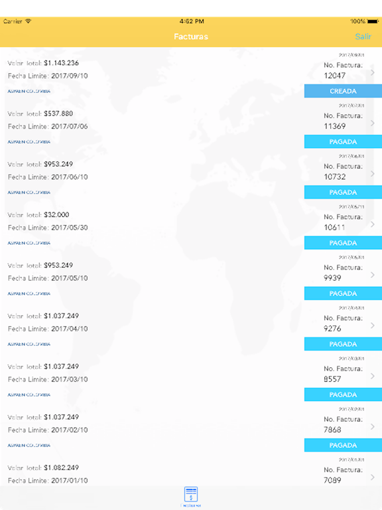Select the invoice with total $32.000

[191, 224]
